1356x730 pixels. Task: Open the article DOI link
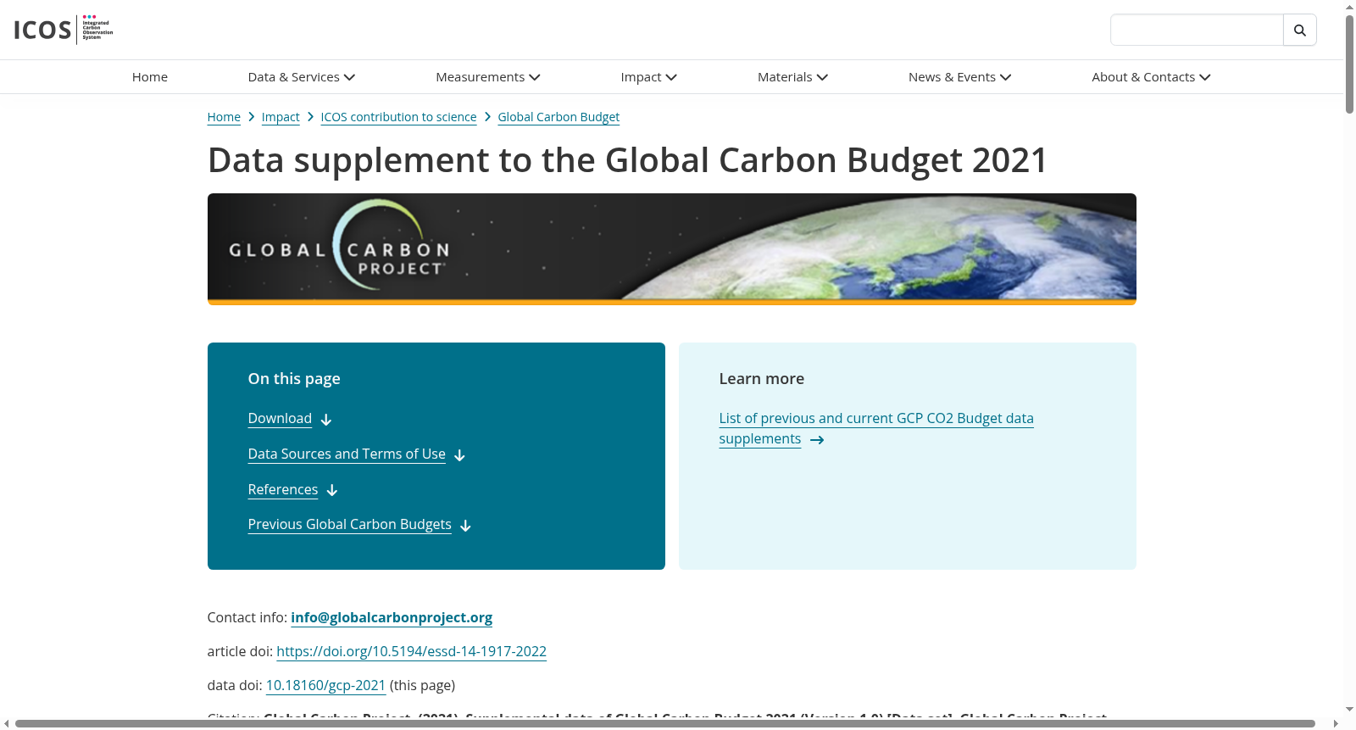(x=411, y=652)
